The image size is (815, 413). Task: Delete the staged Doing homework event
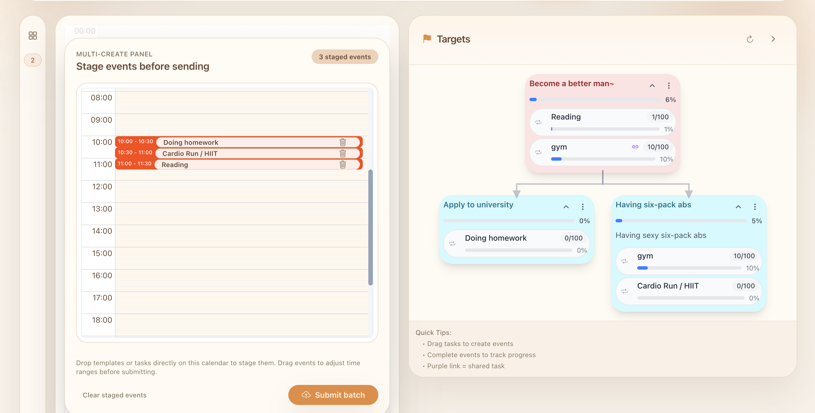[x=343, y=142]
